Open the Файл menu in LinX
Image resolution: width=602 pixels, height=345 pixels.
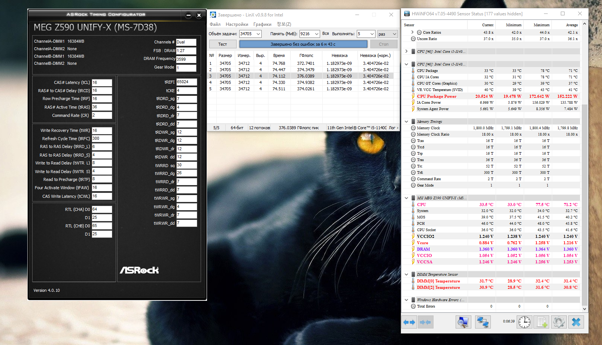(215, 24)
